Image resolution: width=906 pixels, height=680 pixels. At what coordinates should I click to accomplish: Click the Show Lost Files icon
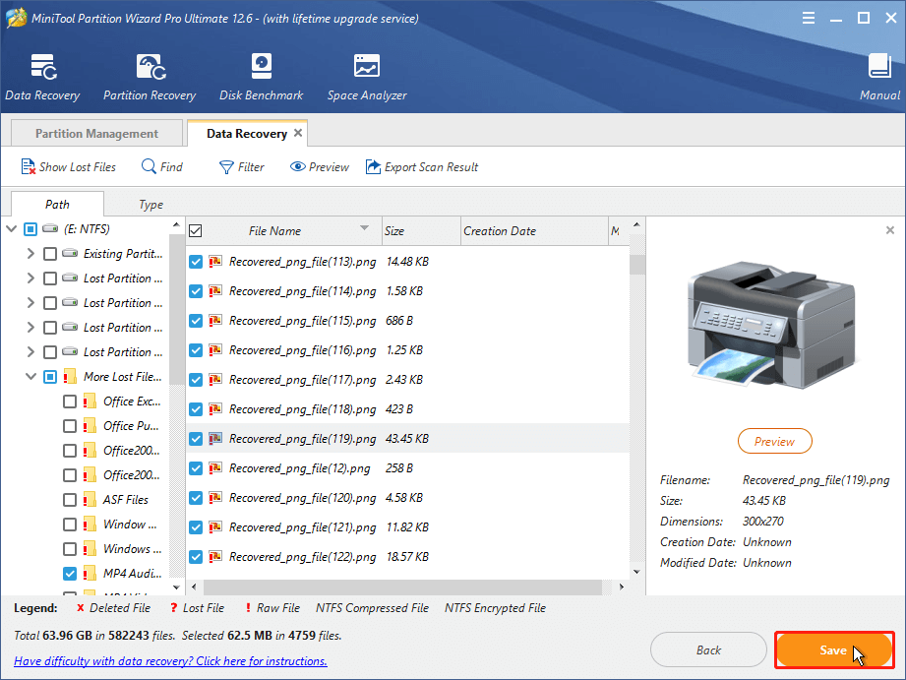point(68,166)
